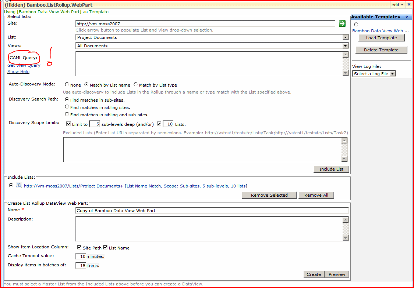Open the Views dropdown showing All Documents
Image resolution: width=414 pixels, height=288 pixels.
click(x=345, y=46)
